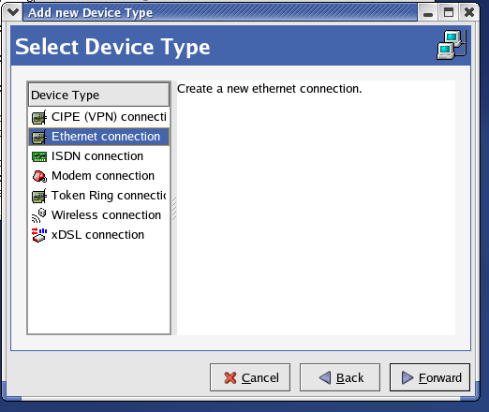Click the Device Type column header
Screen dimensions: 489x412
[98, 95]
